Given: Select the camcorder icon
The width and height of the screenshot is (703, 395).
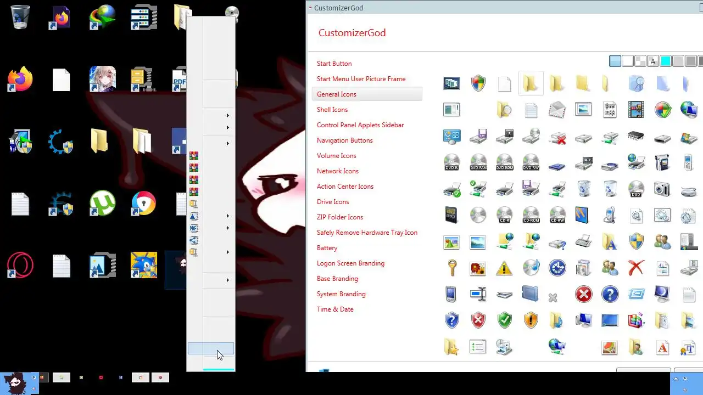Looking at the screenshot, I should [x=662, y=162].
